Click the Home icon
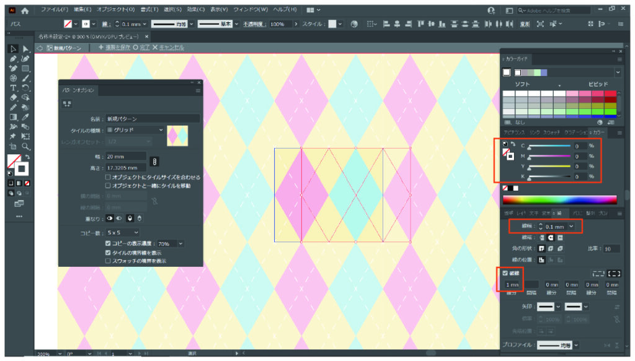 pyautogui.click(x=25, y=11)
